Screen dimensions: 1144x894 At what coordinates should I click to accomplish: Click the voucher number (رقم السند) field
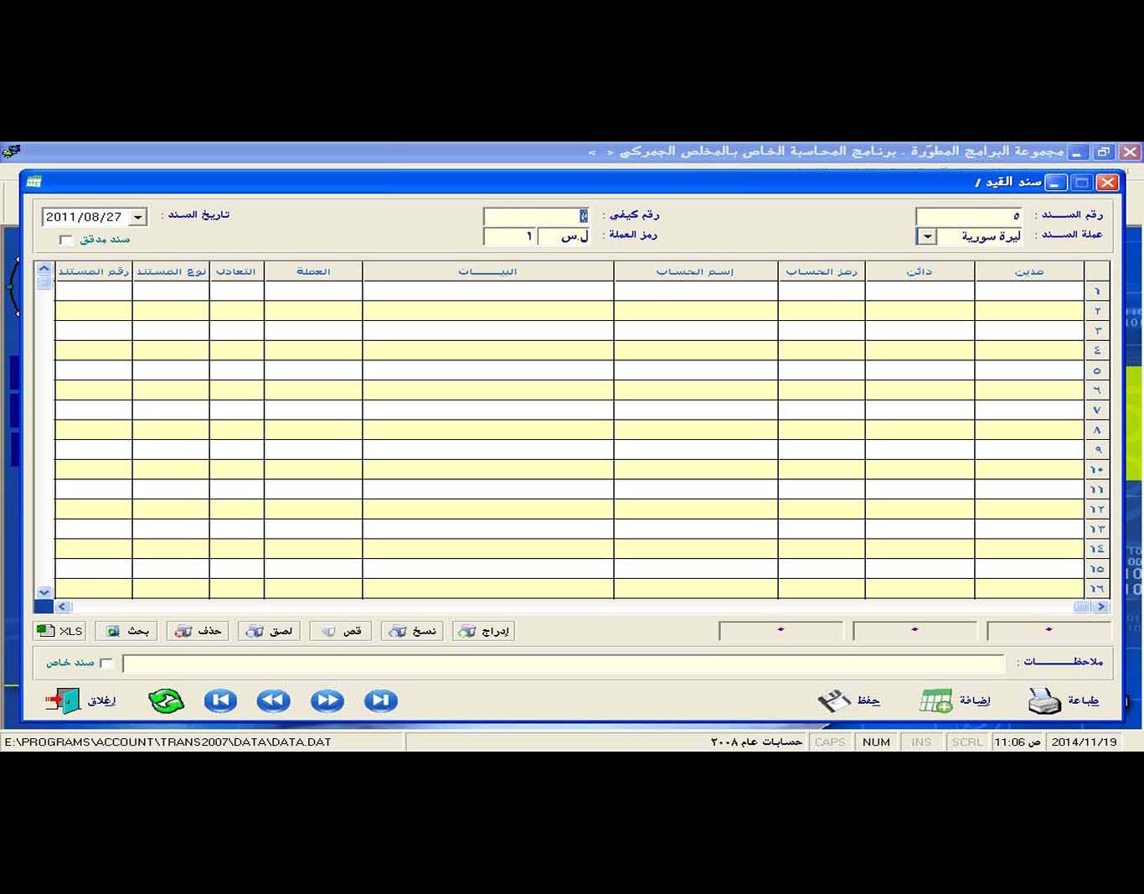pos(968,216)
